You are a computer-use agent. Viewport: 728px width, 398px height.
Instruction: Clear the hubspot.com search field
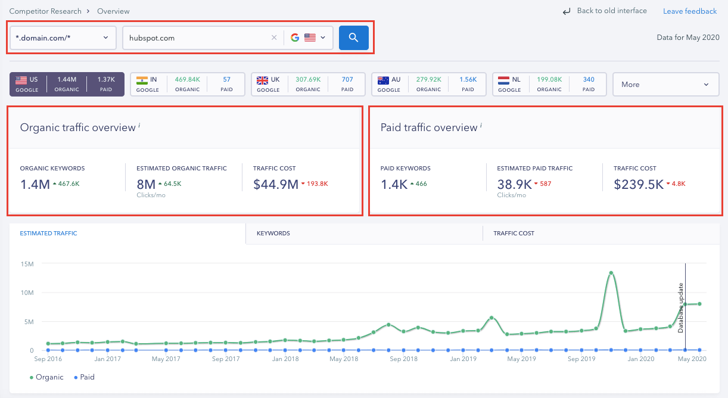coord(274,38)
